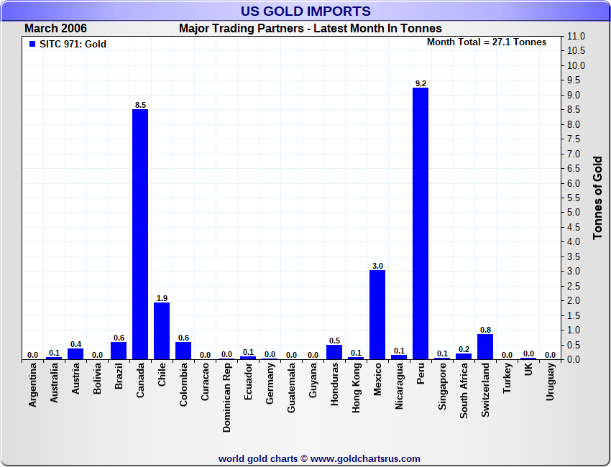
Task: Click the 'March 2006' date label
Action: [x=56, y=29]
